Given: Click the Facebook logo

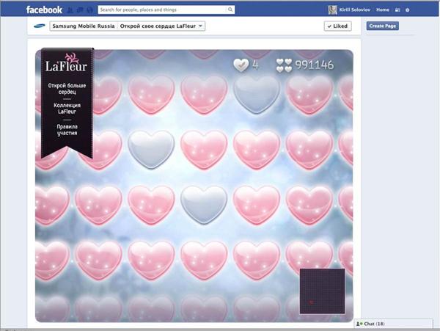Looking at the screenshot, I should 43,10.
